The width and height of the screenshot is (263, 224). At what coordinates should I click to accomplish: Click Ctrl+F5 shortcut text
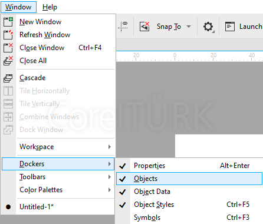click(238, 205)
